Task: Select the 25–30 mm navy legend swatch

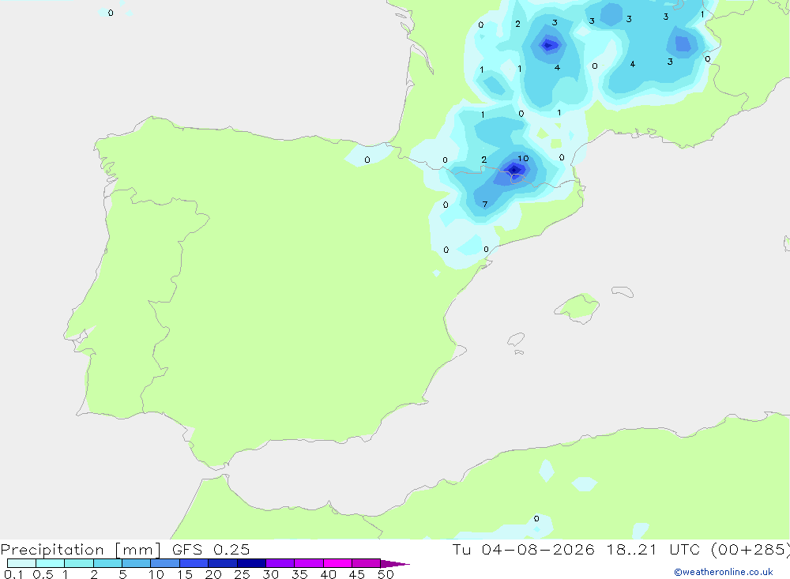Action: coord(251,563)
